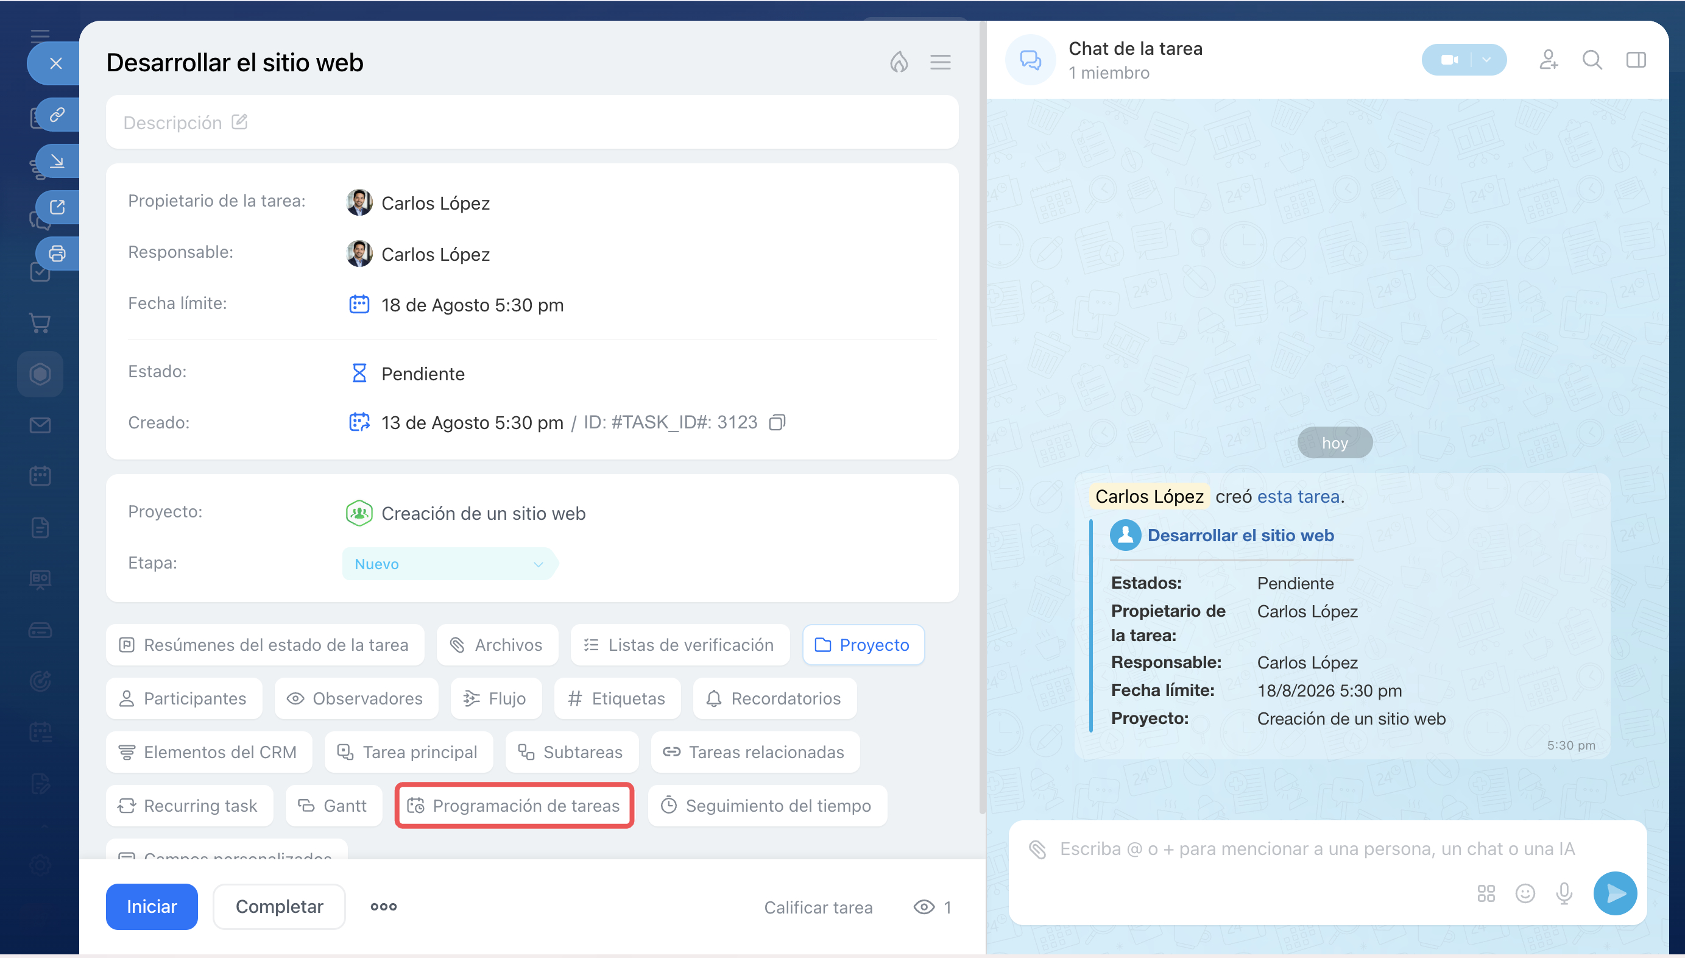Open Elementos del CRM
Image resolution: width=1685 pixels, height=958 pixels.
pos(208,752)
